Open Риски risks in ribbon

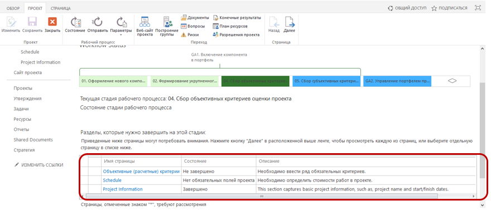[190, 35]
